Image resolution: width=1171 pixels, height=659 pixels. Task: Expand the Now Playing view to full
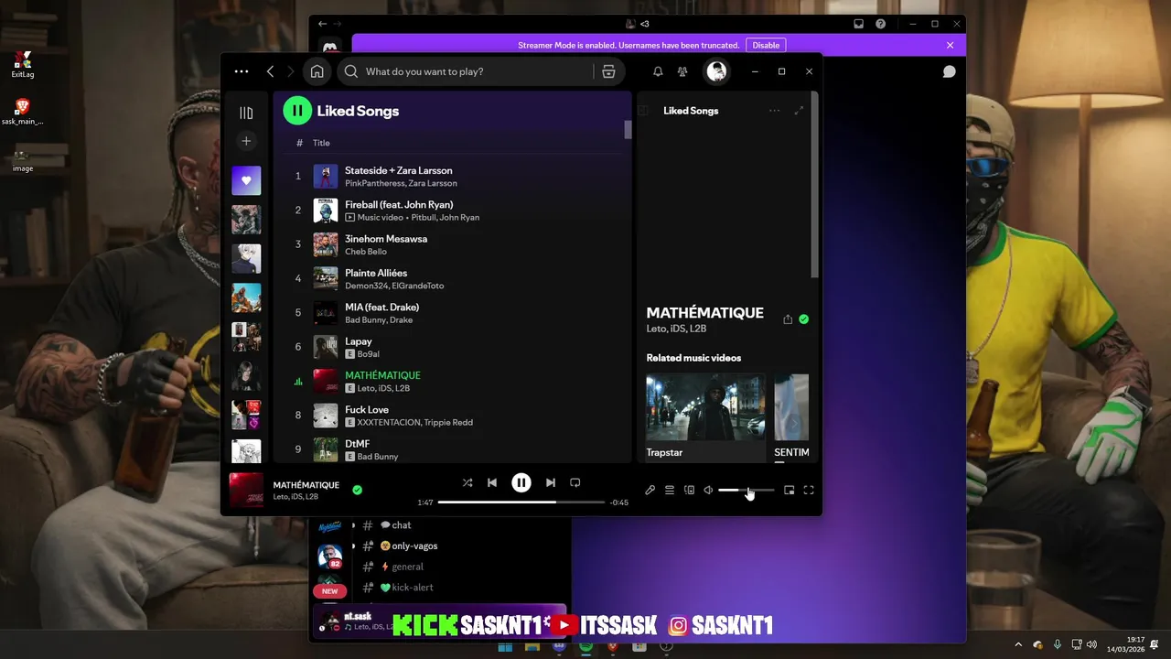tap(799, 111)
